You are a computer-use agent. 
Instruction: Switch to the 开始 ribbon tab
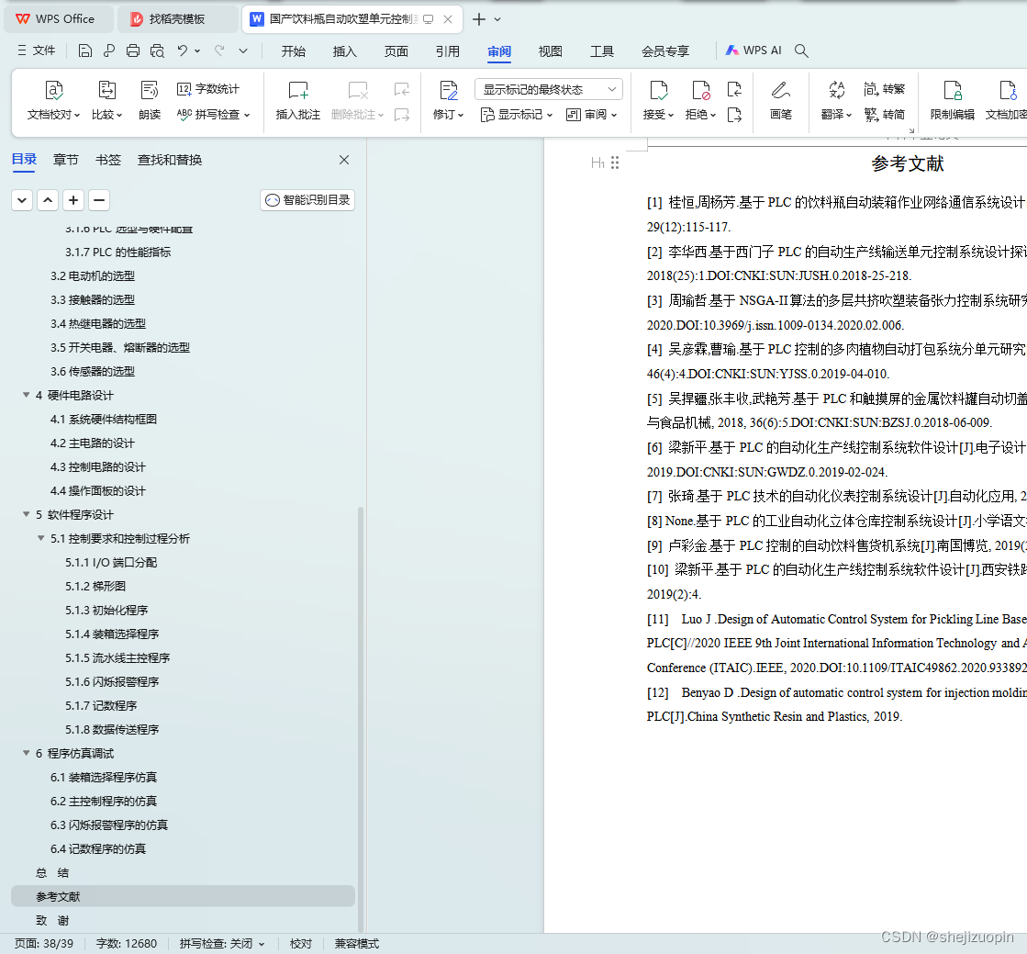click(294, 51)
